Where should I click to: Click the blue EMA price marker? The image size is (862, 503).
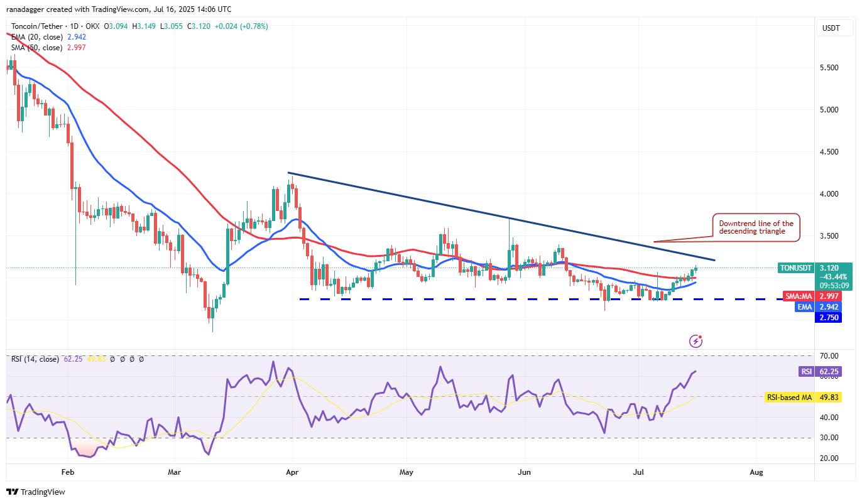(x=805, y=306)
